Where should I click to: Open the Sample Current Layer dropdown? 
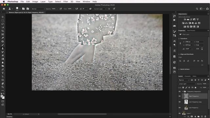[x=100, y=9]
